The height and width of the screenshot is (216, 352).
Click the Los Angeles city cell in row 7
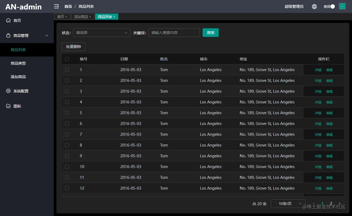click(x=211, y=134)
